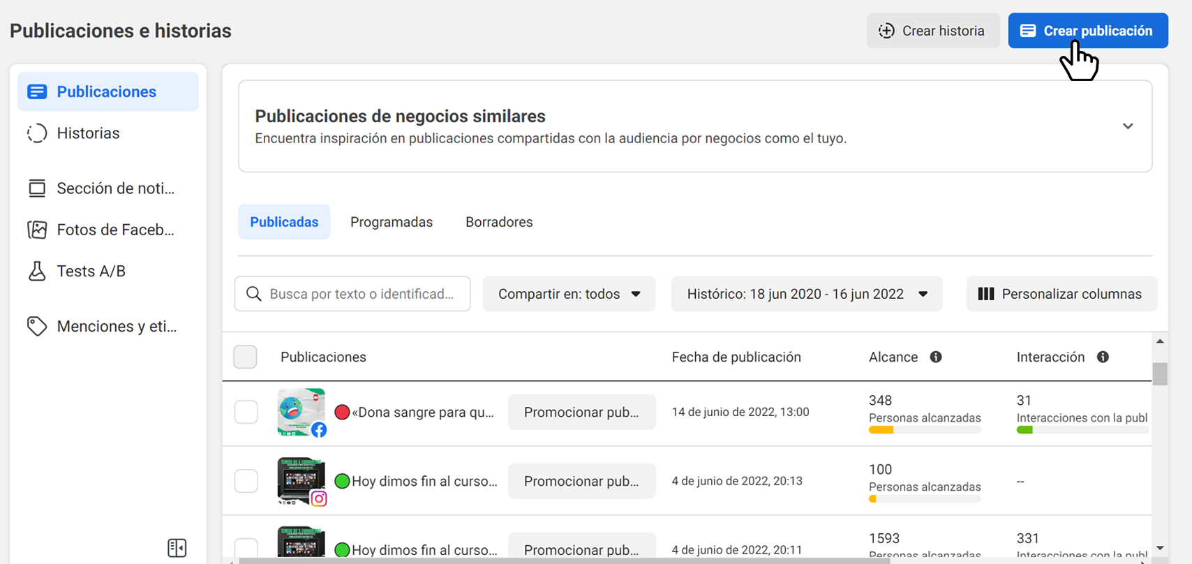Switch to Borradores tab

pyautogui.click(x=499, y=222)
